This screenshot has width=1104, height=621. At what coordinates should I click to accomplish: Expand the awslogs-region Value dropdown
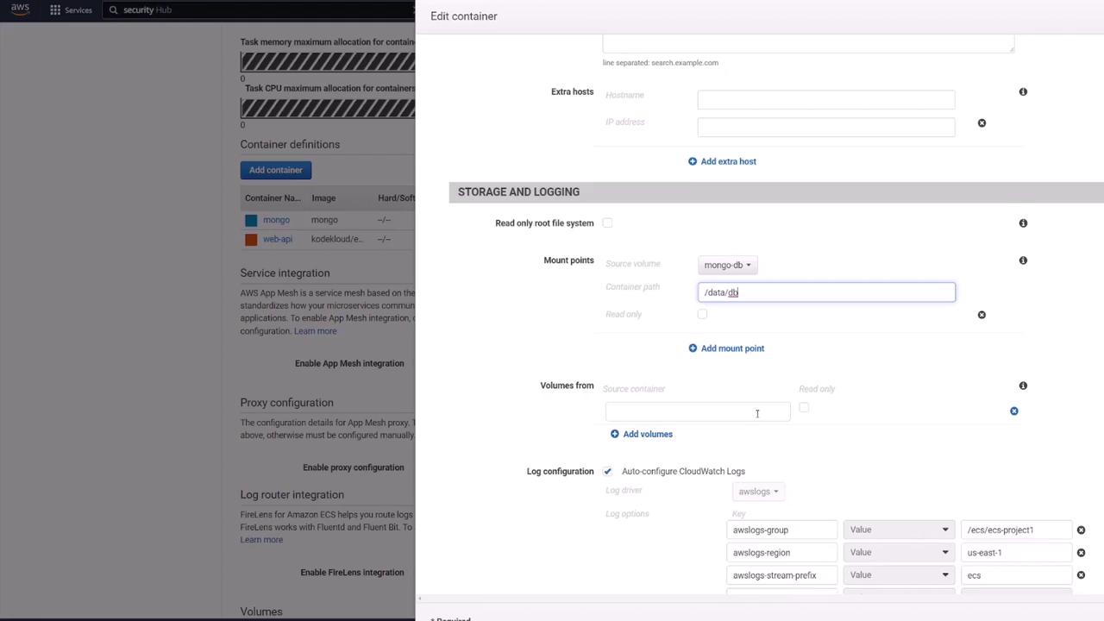tap(899, 552)
